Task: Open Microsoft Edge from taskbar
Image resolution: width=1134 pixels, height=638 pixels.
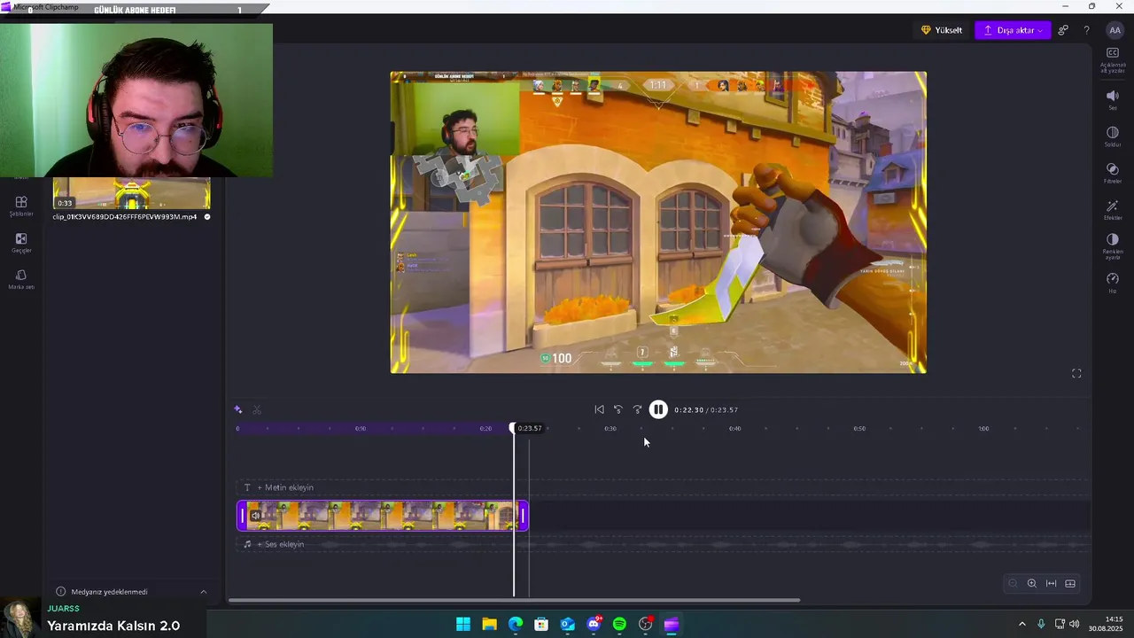Action: click(x=516, y=625)
